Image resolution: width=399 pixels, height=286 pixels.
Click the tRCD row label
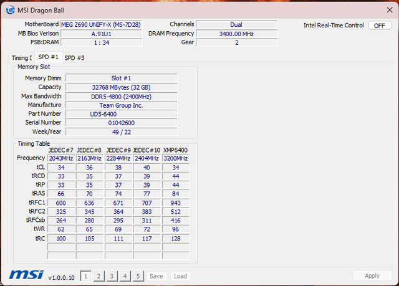click(x=38, y=176)
